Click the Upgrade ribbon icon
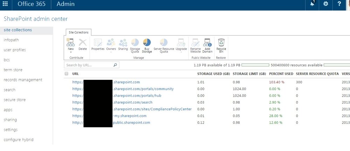Viewport: 350px width, 151px height. (181, 42)
